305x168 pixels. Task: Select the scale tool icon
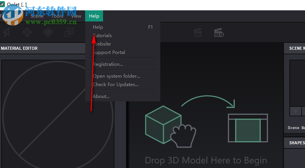[69, 32]
